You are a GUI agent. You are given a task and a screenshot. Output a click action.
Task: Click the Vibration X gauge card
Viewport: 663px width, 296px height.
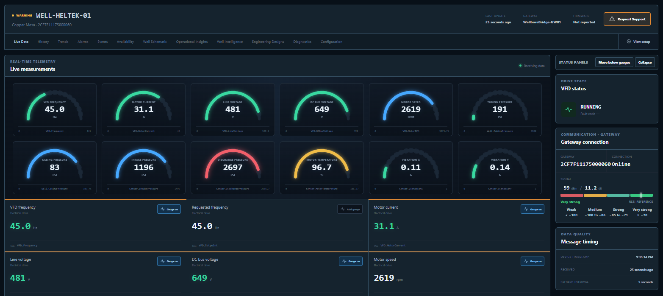pos(411,168)
